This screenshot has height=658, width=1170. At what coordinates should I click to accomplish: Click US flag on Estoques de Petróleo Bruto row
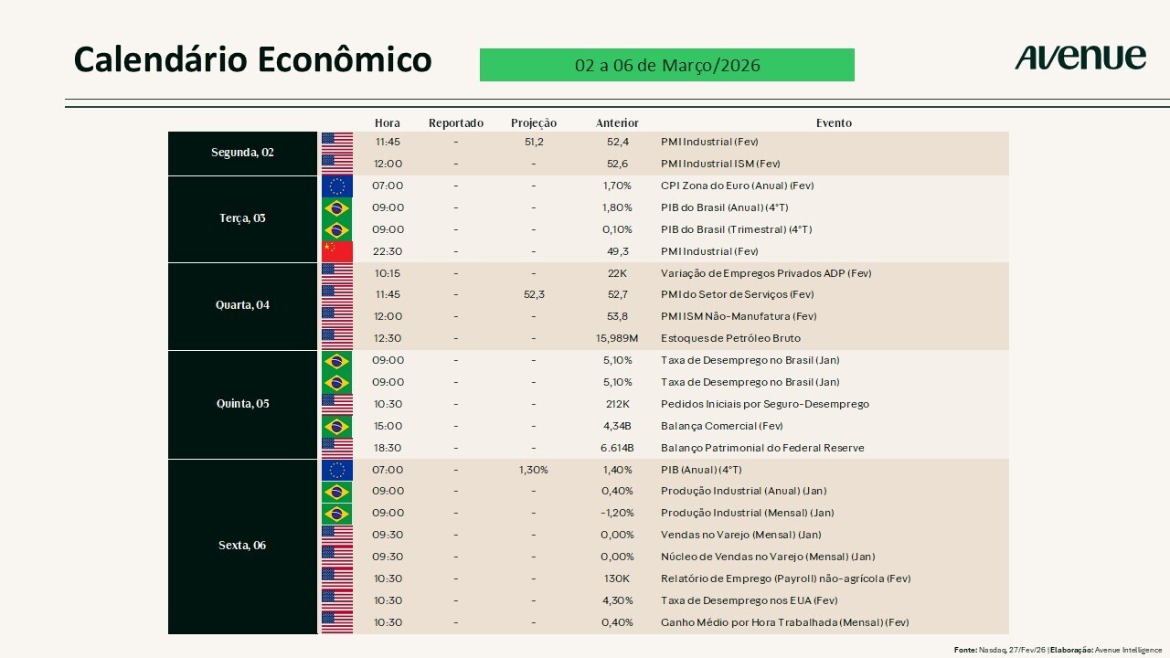(336, 338)
